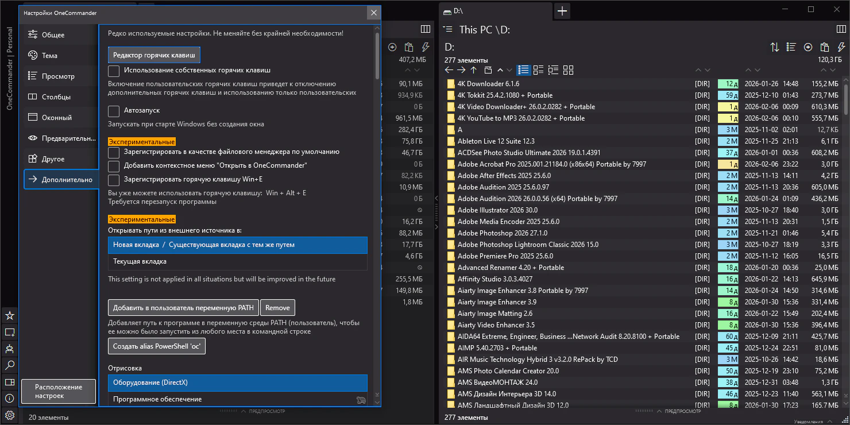Enable the Автозапуск checkbox
Screen dimensions: 850x425
pyautogui.click(x=114, y=110)
